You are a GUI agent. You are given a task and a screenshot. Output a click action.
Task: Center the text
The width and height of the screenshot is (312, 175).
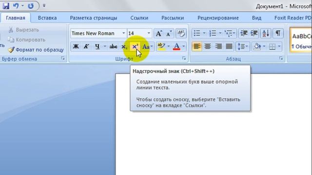pos(208,47)
